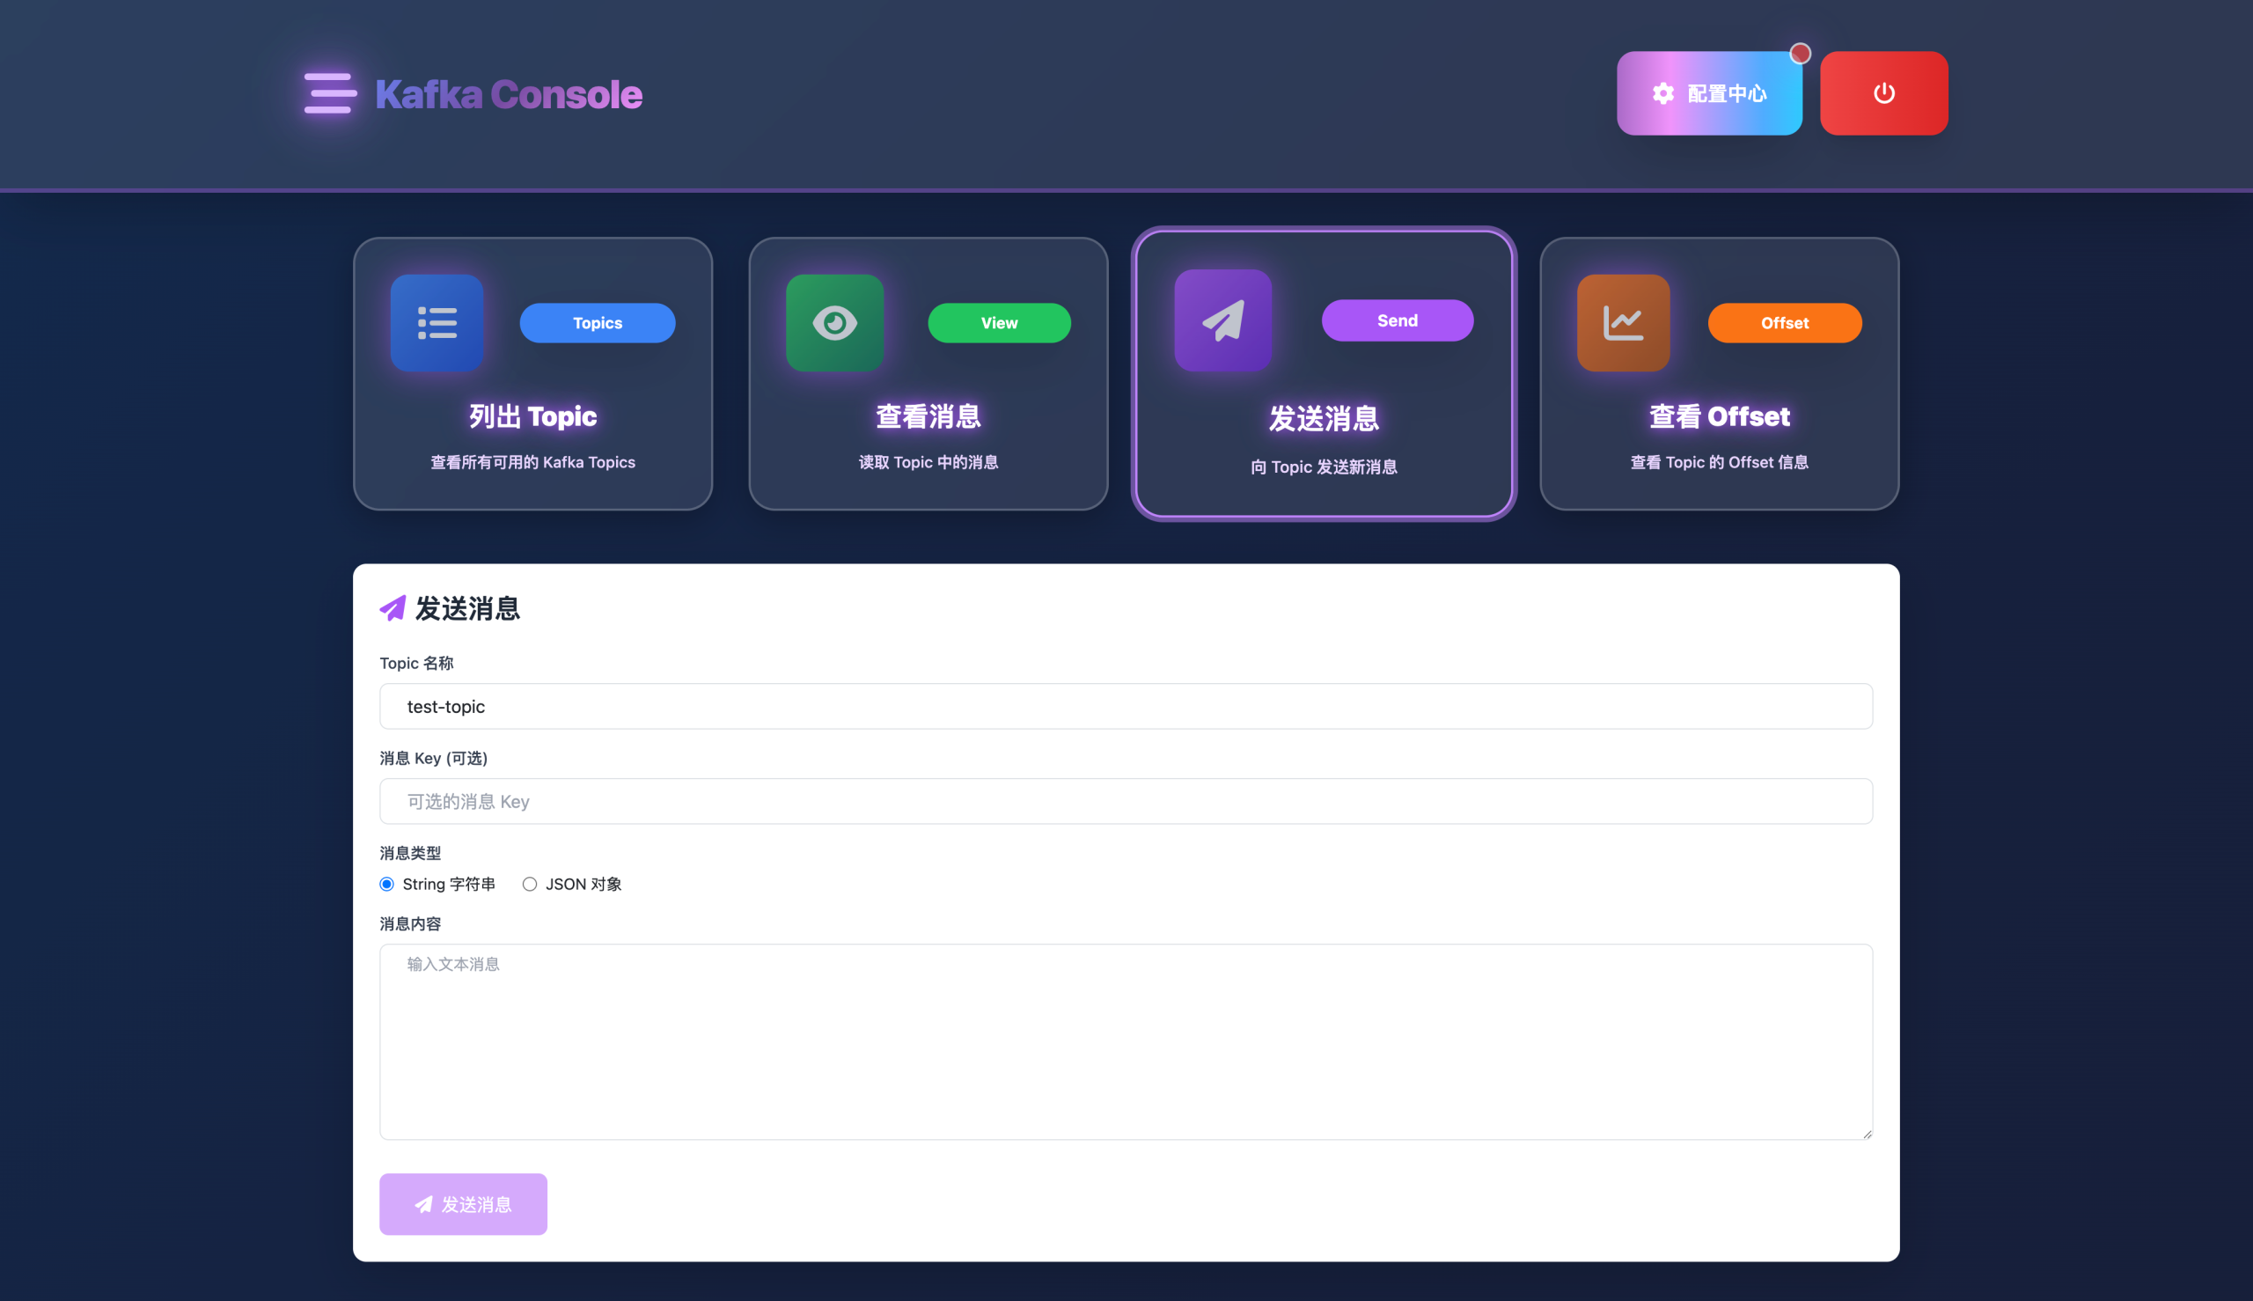Image resolution: width=2253 pixels, height=1301 pixels.
Task: Click the gear icon in 配置中心
Action: click(1662, 93)
